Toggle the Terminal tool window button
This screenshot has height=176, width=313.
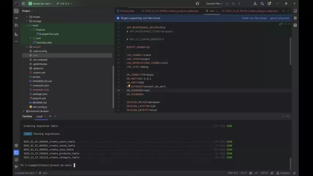16,153
